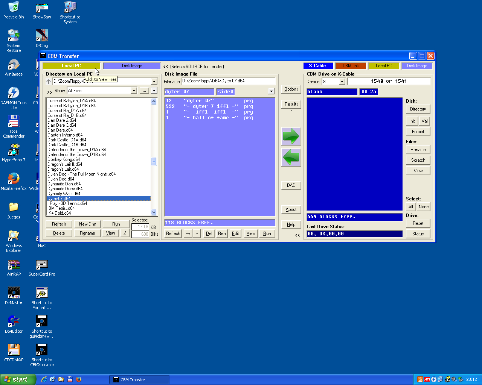482x385 pixels.
Task: Open DAEMON Tools Lite icon
Action: [x=14, y=98]
